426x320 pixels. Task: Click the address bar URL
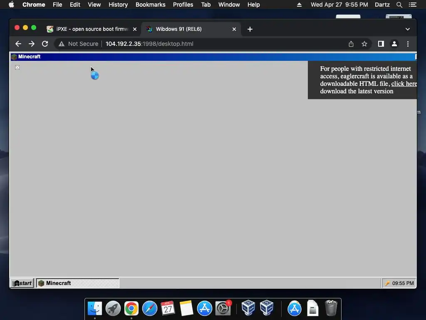[149, 44]
